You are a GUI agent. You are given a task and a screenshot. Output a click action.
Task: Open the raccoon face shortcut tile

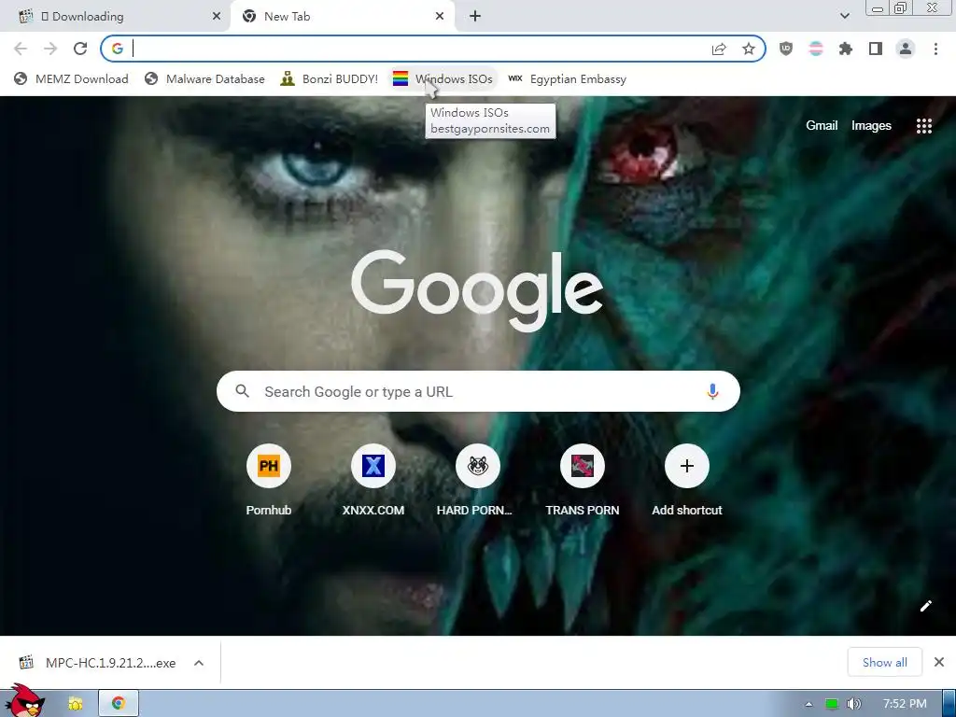[x=478, y=467]
